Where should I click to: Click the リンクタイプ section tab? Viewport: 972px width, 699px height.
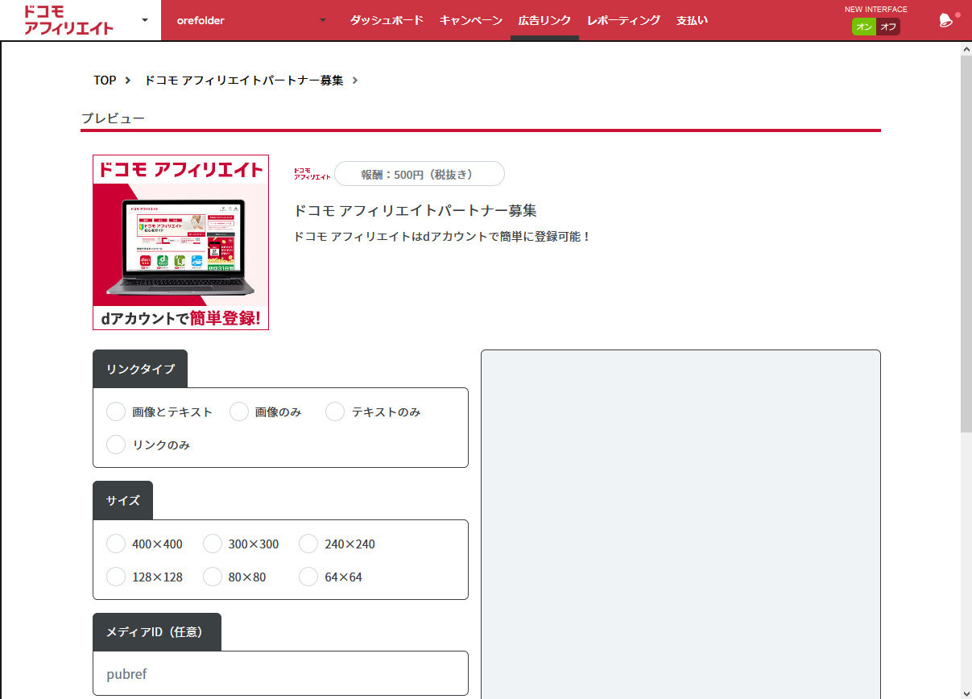coord(140,369)
